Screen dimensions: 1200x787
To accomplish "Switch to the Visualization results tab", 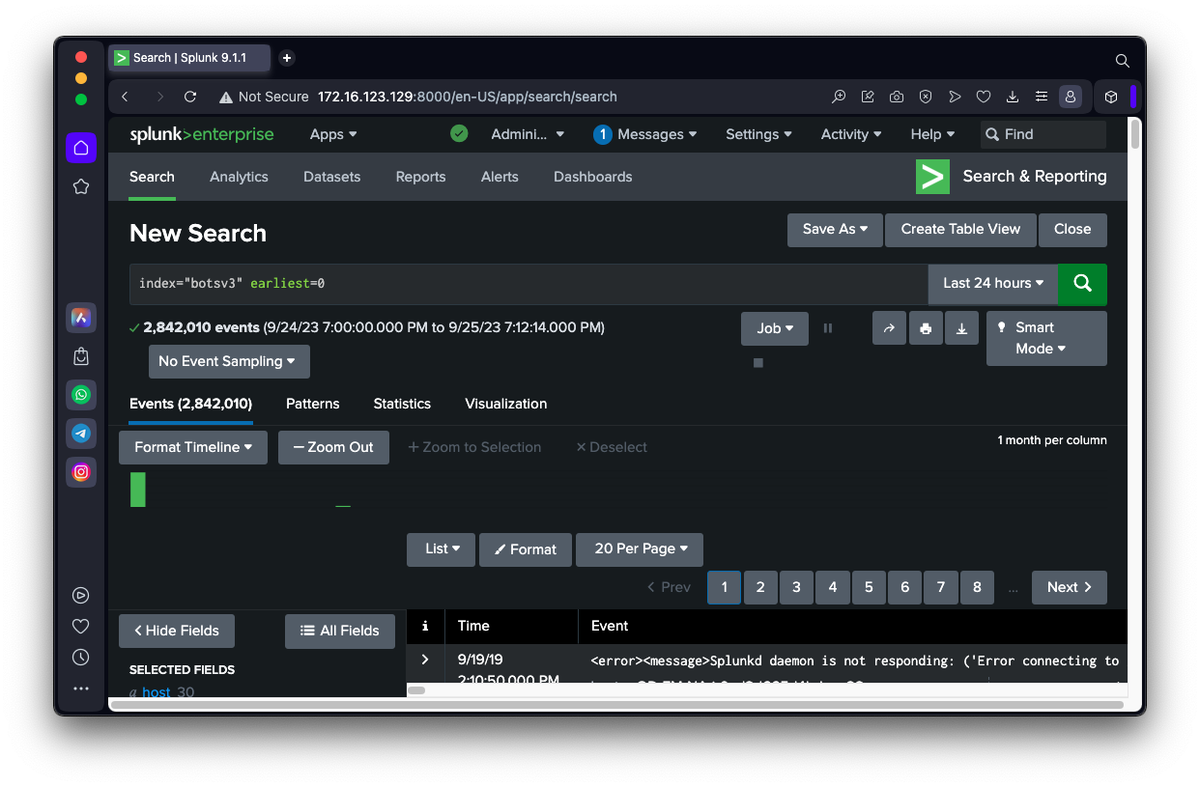I will pyautogui.click(x=505, y=404).
